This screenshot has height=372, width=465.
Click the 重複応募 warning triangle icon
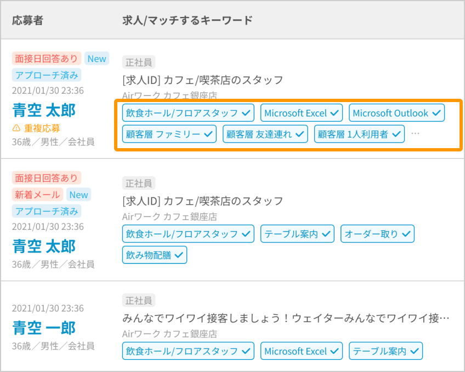click(16, 128)
